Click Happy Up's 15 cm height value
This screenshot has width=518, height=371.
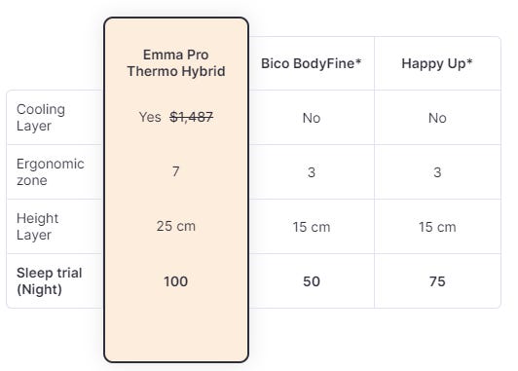tap(437, 227)
